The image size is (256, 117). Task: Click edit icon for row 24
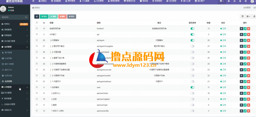(245, 64)
